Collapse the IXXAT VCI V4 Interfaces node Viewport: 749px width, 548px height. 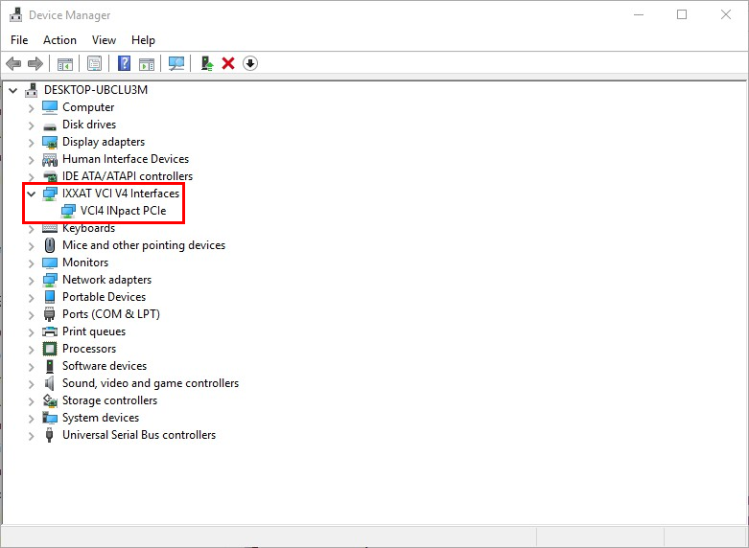point(32,194)
